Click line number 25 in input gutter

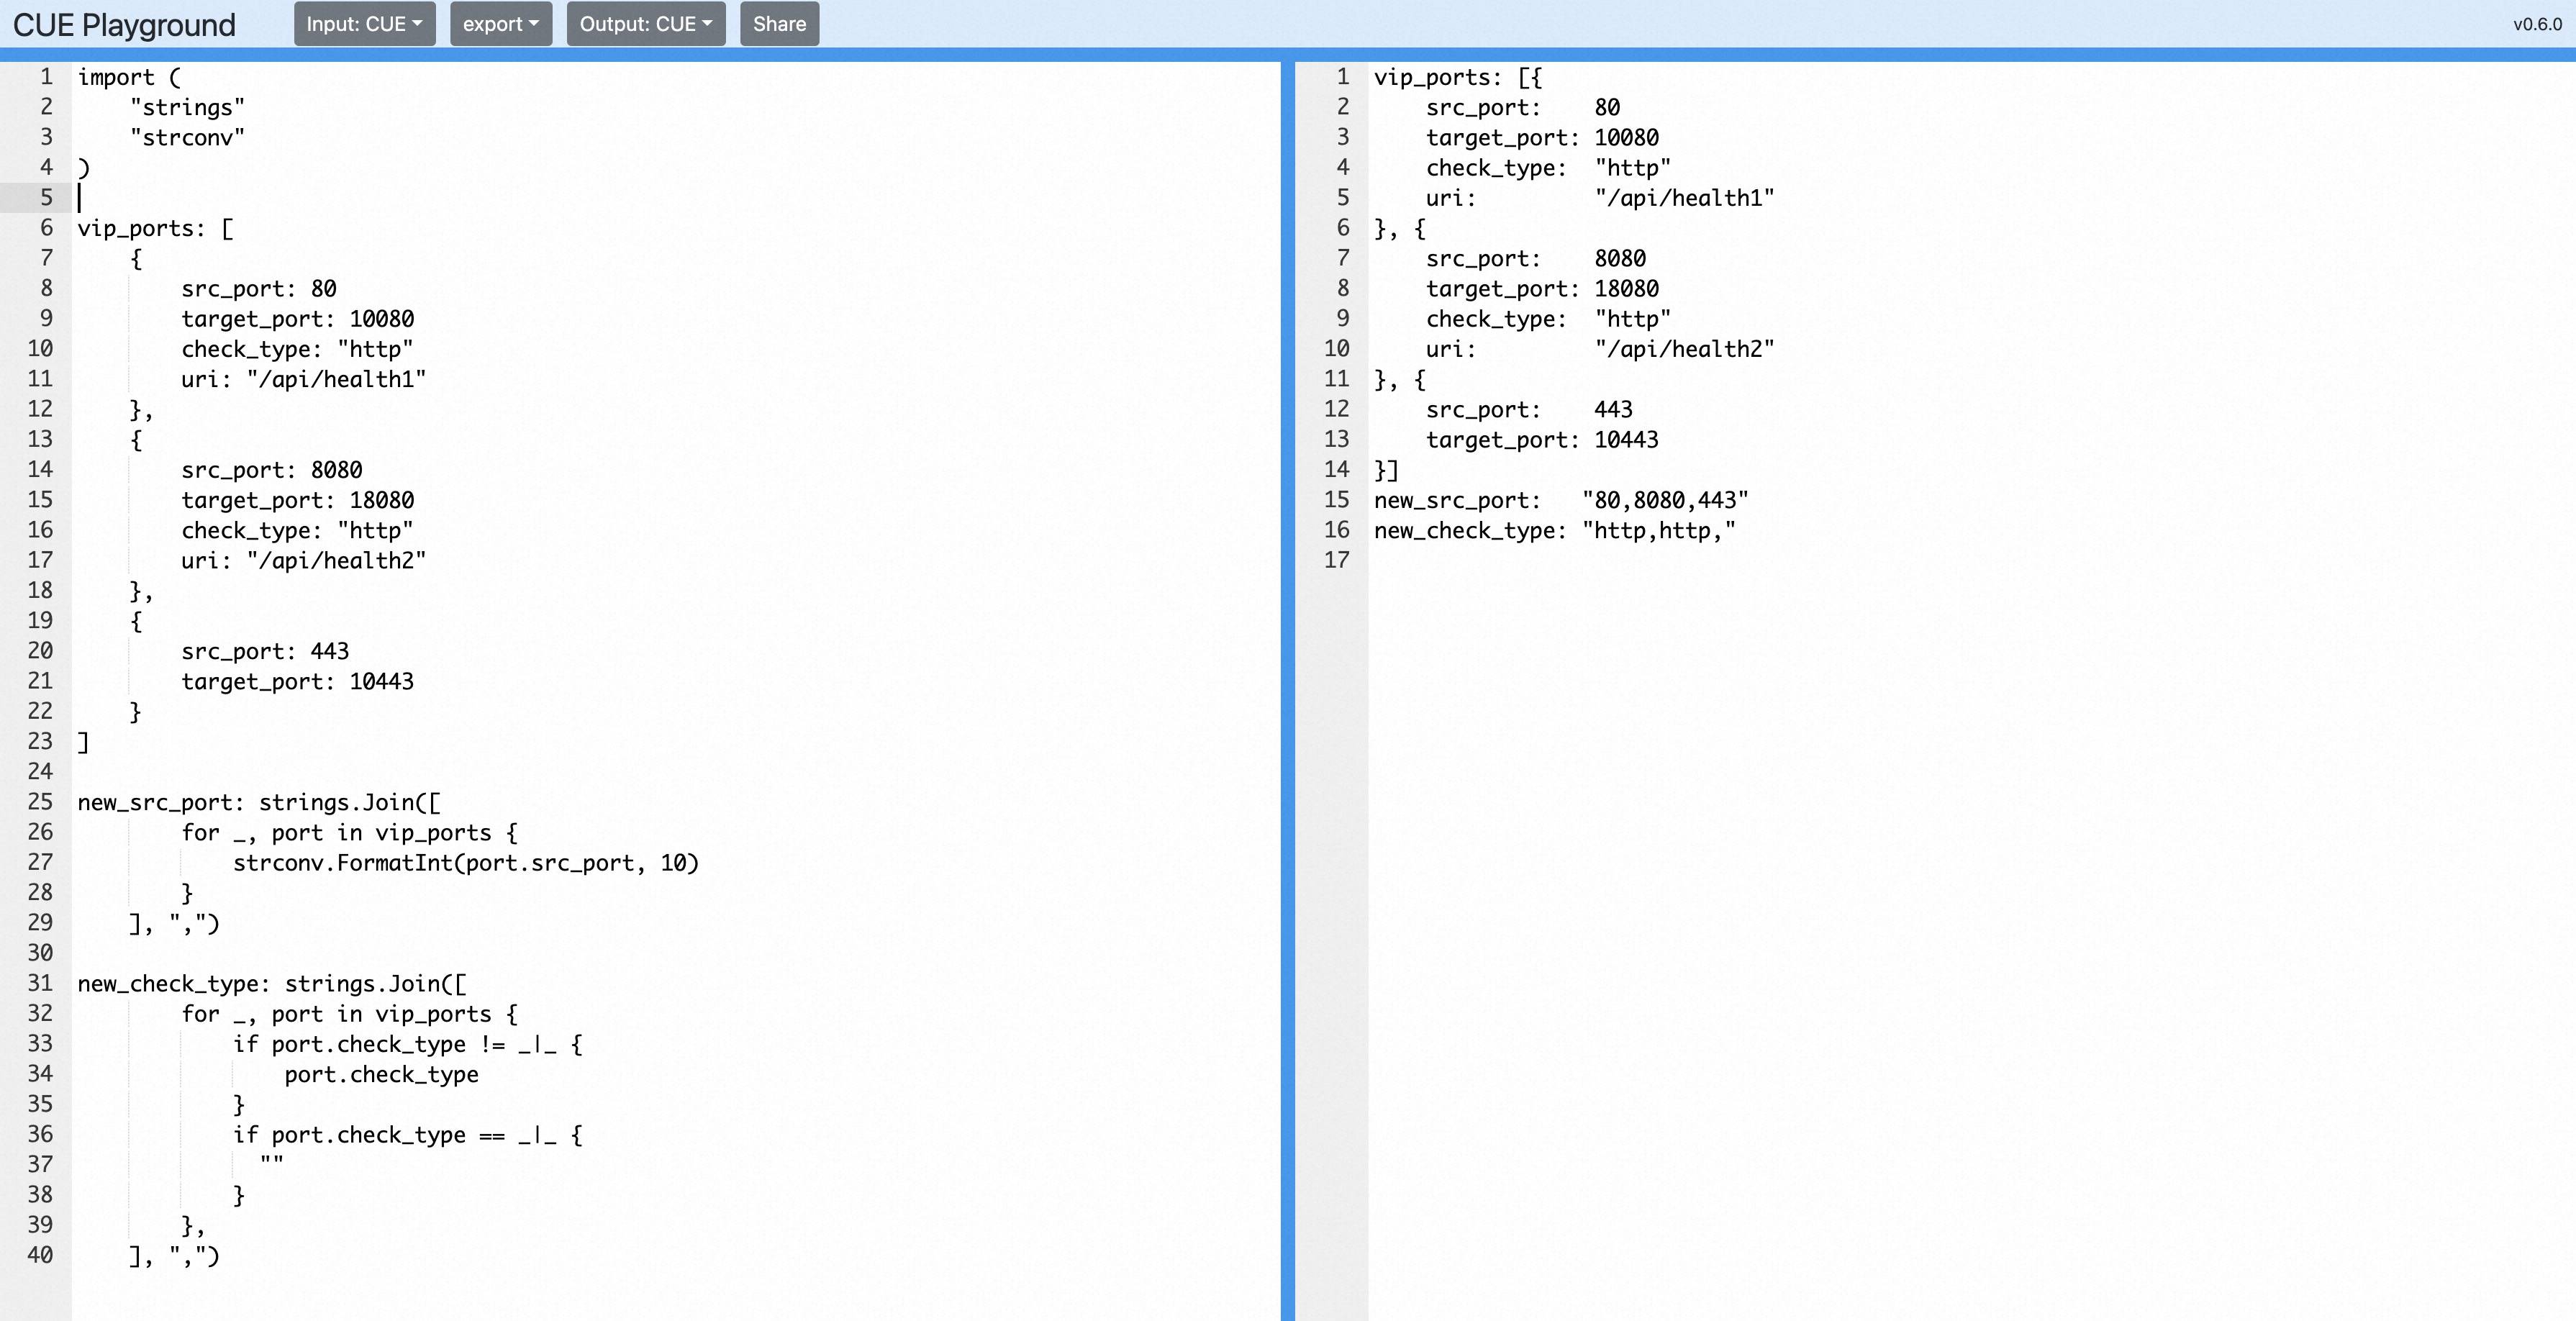point(40,802)
